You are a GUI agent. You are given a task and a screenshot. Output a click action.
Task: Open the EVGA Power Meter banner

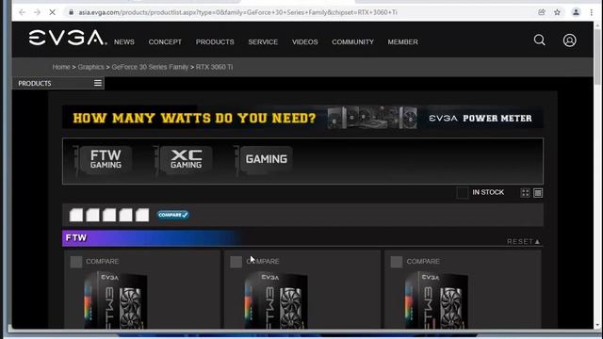click(x=302, y=118)
